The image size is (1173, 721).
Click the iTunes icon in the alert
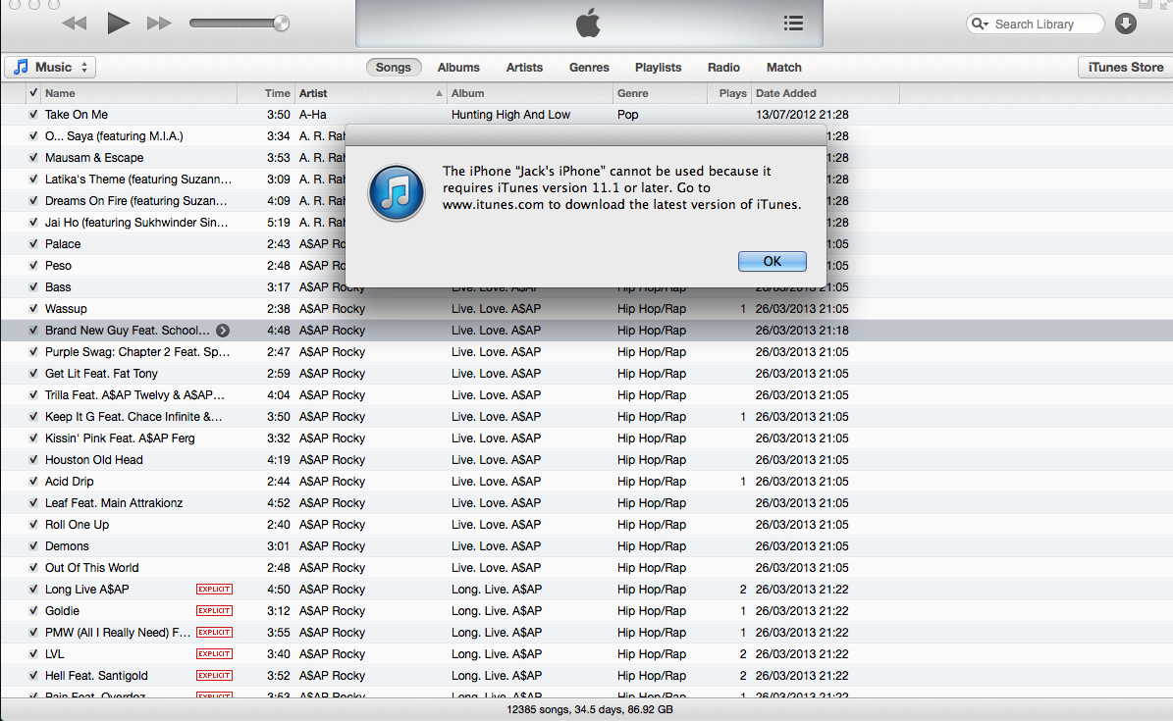397,193
